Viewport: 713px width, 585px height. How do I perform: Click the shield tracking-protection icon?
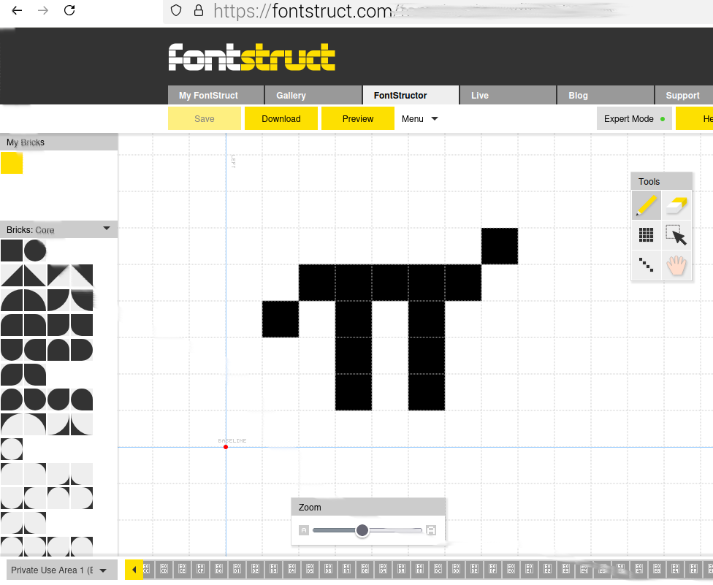pos(177,10)
